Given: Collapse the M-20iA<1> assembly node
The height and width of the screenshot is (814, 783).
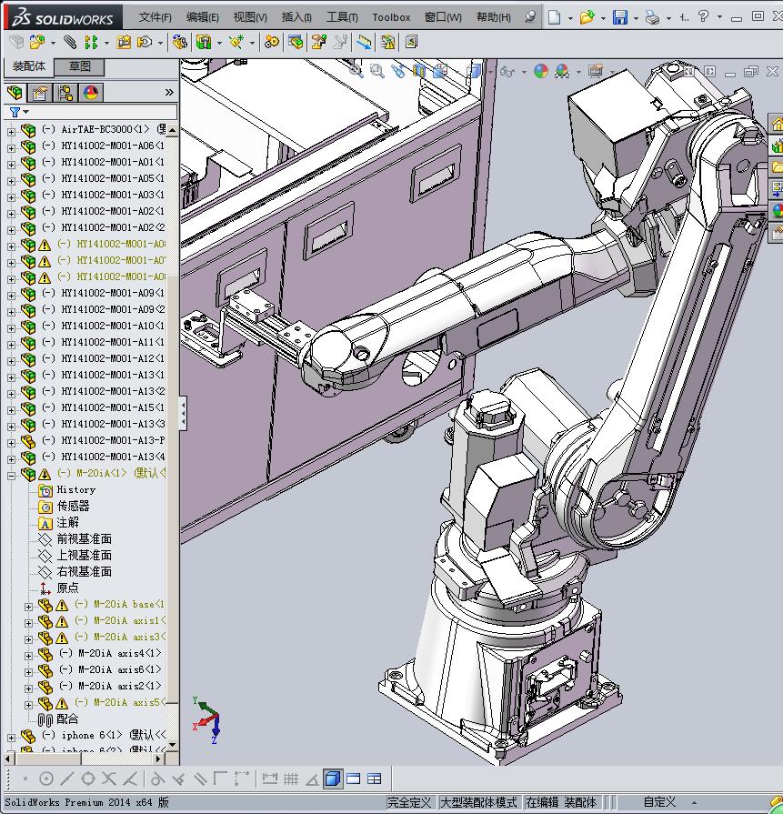Looking at the screenshot, I should (11, 474).
